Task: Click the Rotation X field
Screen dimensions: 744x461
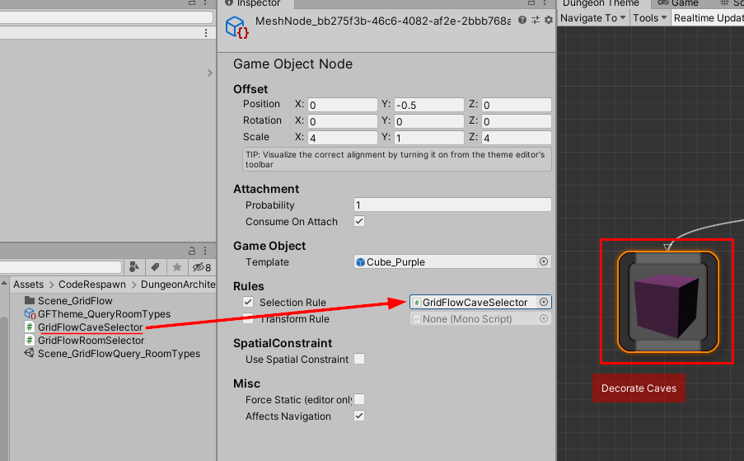Action: tap(343, 121)
